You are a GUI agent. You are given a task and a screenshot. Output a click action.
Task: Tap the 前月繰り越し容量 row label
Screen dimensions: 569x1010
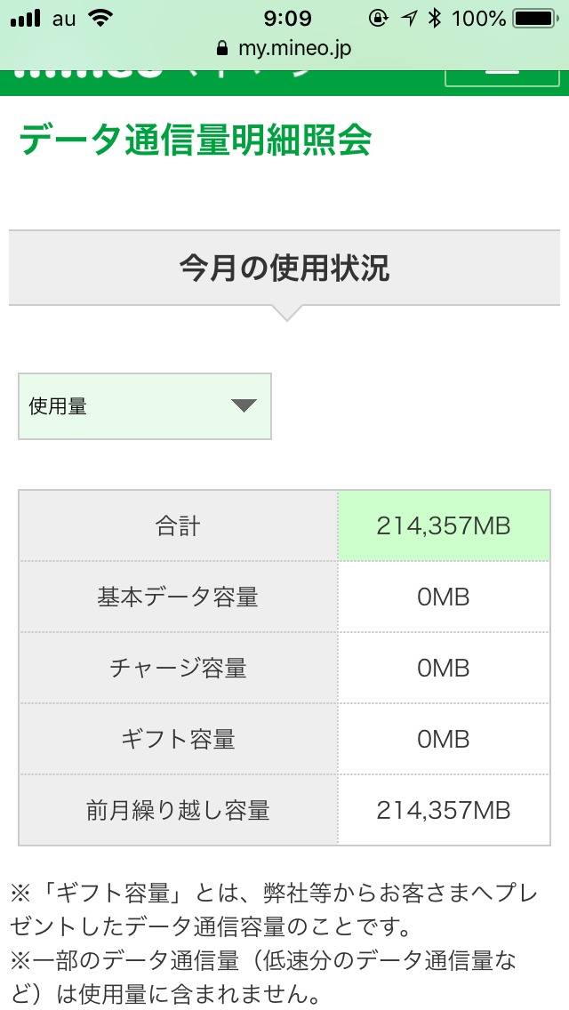pos(178,810)
